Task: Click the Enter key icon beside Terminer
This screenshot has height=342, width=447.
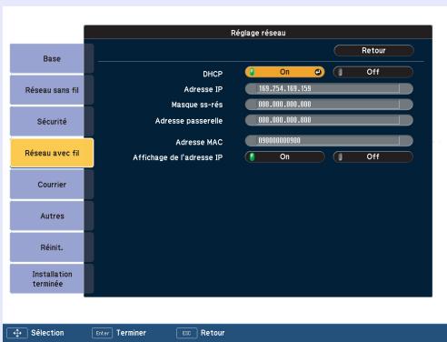Action: [102, 333]
